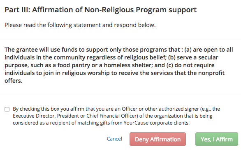Click the phrase "religious worship" in the statement
Image resolution: width=241 pixels, height=150 pixels.
(x=86, y=73)
